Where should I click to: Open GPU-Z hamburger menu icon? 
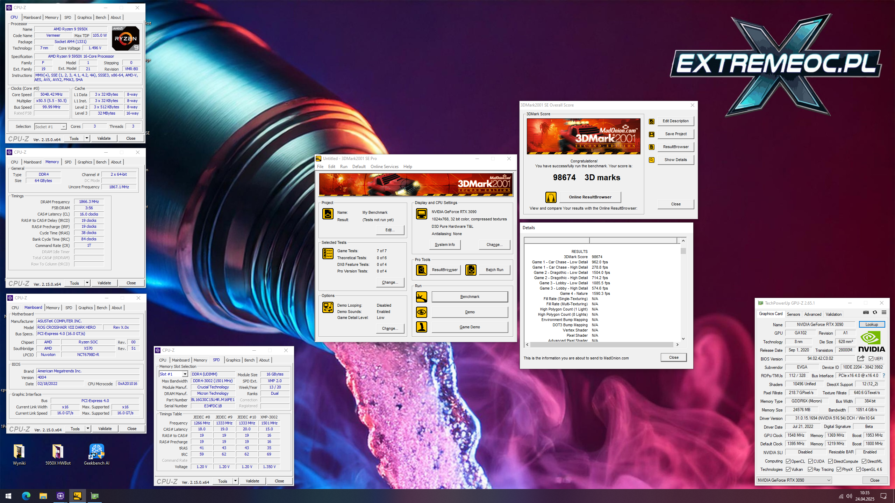[884, 312]
